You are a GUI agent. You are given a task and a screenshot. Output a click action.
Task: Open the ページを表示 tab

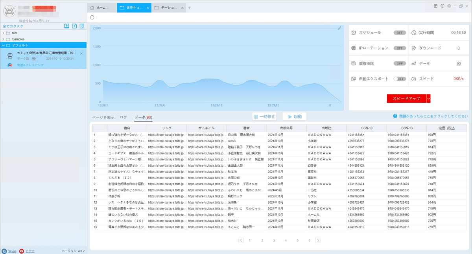[103, 117]
